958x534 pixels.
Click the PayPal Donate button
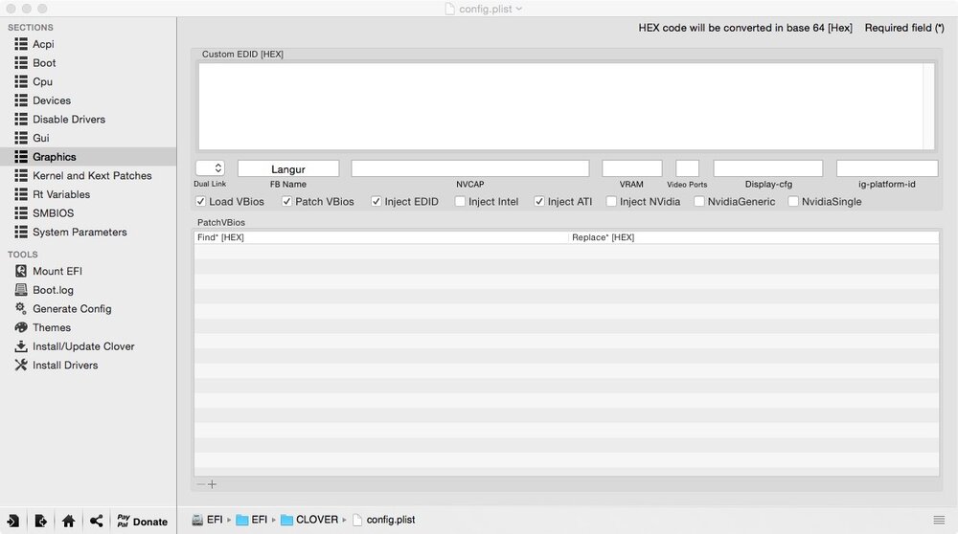141,521
